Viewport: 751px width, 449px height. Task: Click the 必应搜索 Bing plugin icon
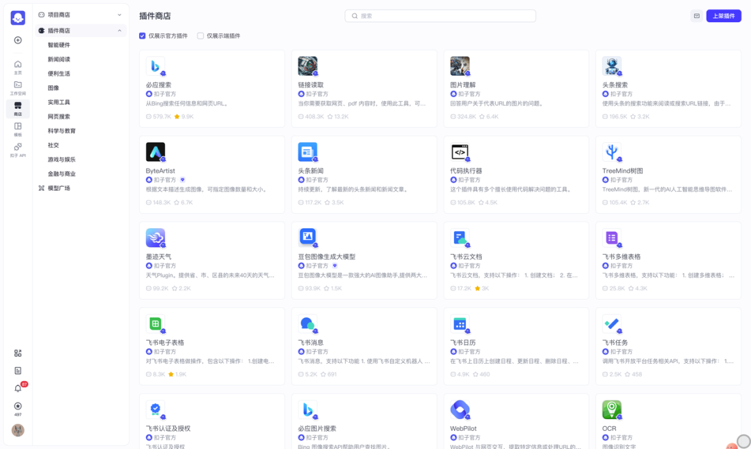[155, 66]
